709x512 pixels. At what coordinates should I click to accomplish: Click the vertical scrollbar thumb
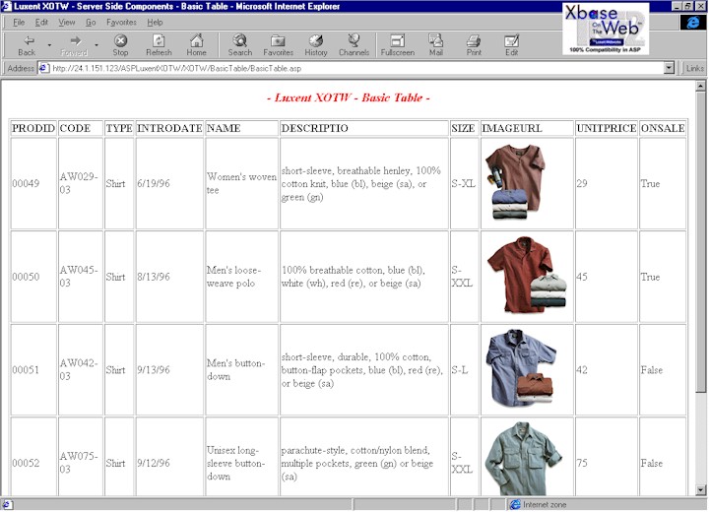701,242
